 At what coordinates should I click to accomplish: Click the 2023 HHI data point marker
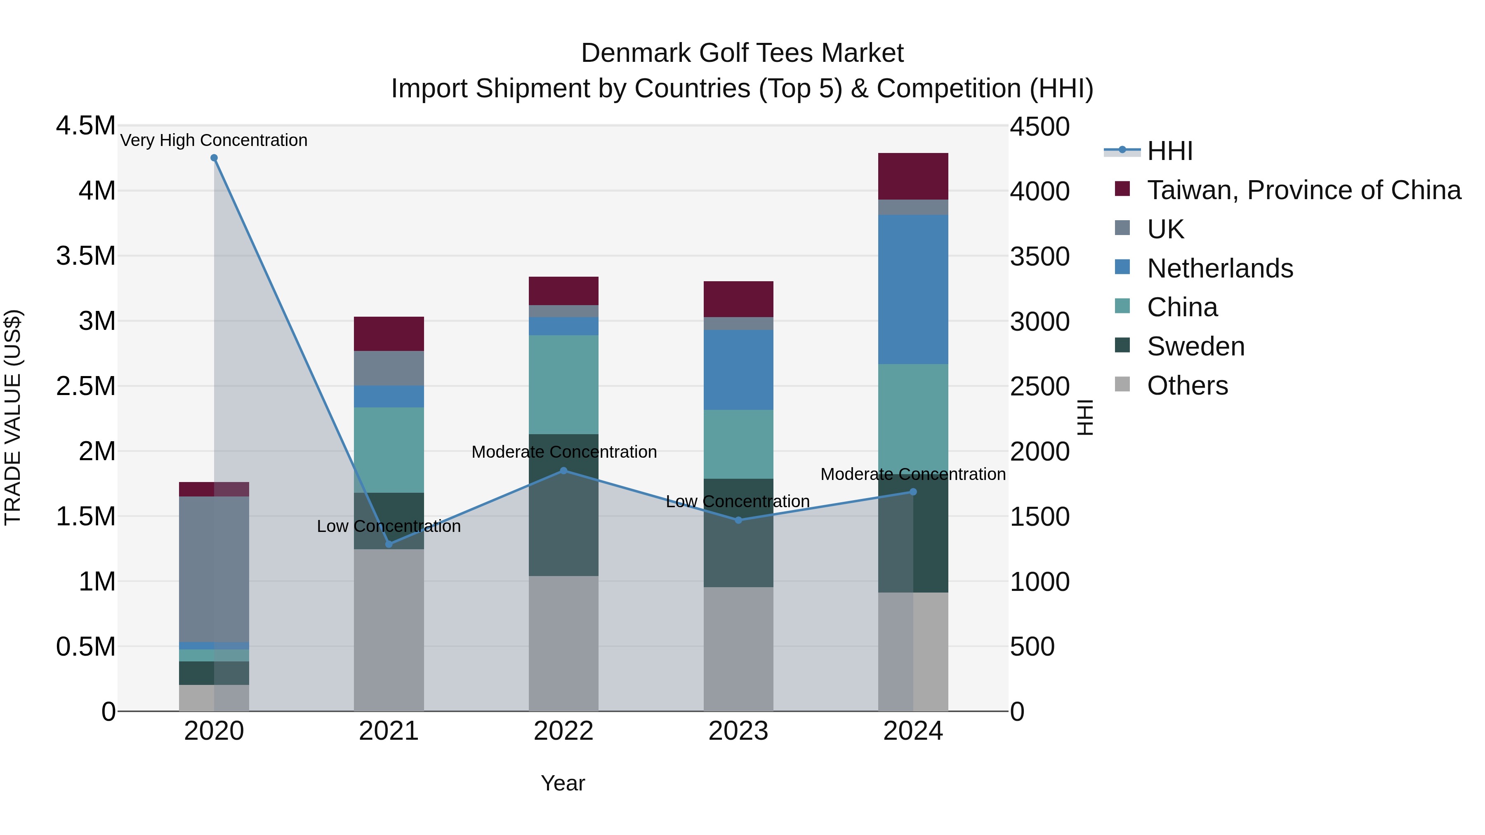coord(738,520)
